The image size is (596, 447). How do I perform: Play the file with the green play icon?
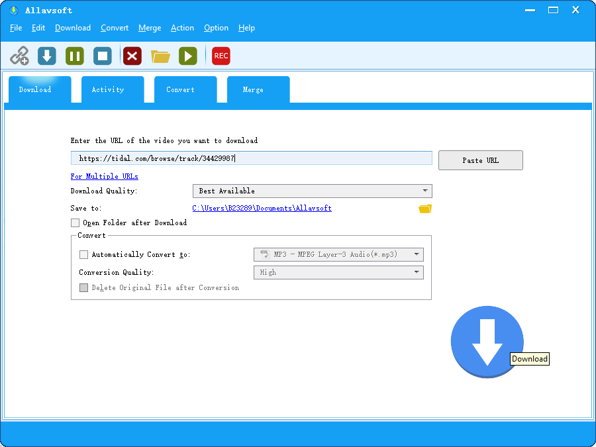[x=188, y=56]
